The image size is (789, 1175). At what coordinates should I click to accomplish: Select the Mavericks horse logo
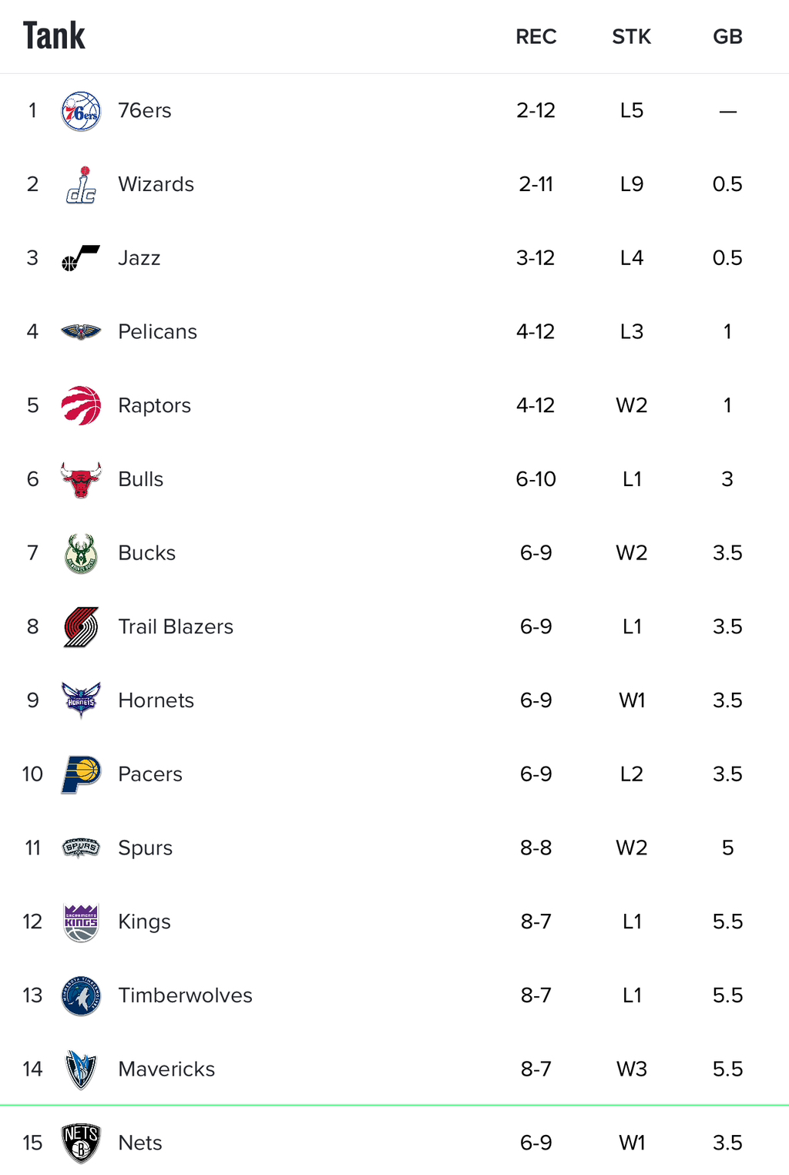pos(81,1069)
